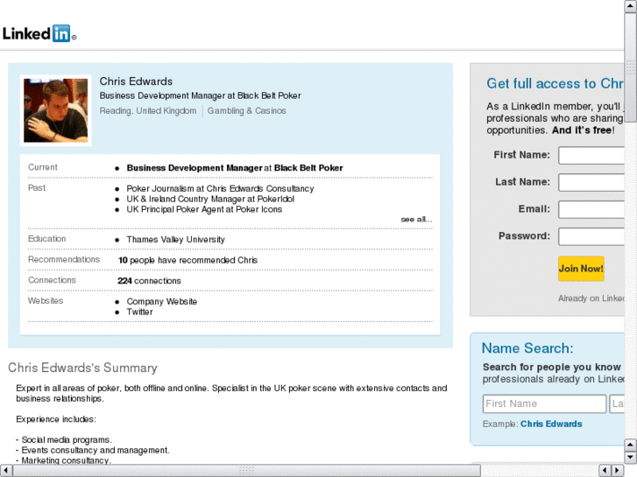This screenshot has height=477, width=637.
Task: Open Thames Valley University education link
Action: 175,240
